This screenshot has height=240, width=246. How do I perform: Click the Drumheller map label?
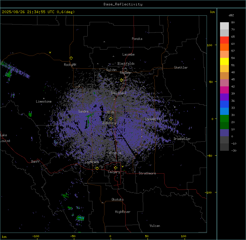[182, 139]
